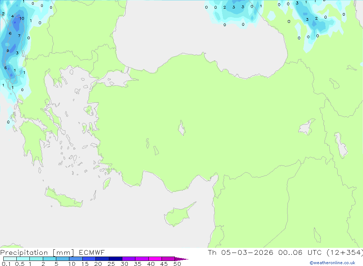Screen dimensions: 363x266
Task: Click the legend label '35'
Action: coord(138,264)
